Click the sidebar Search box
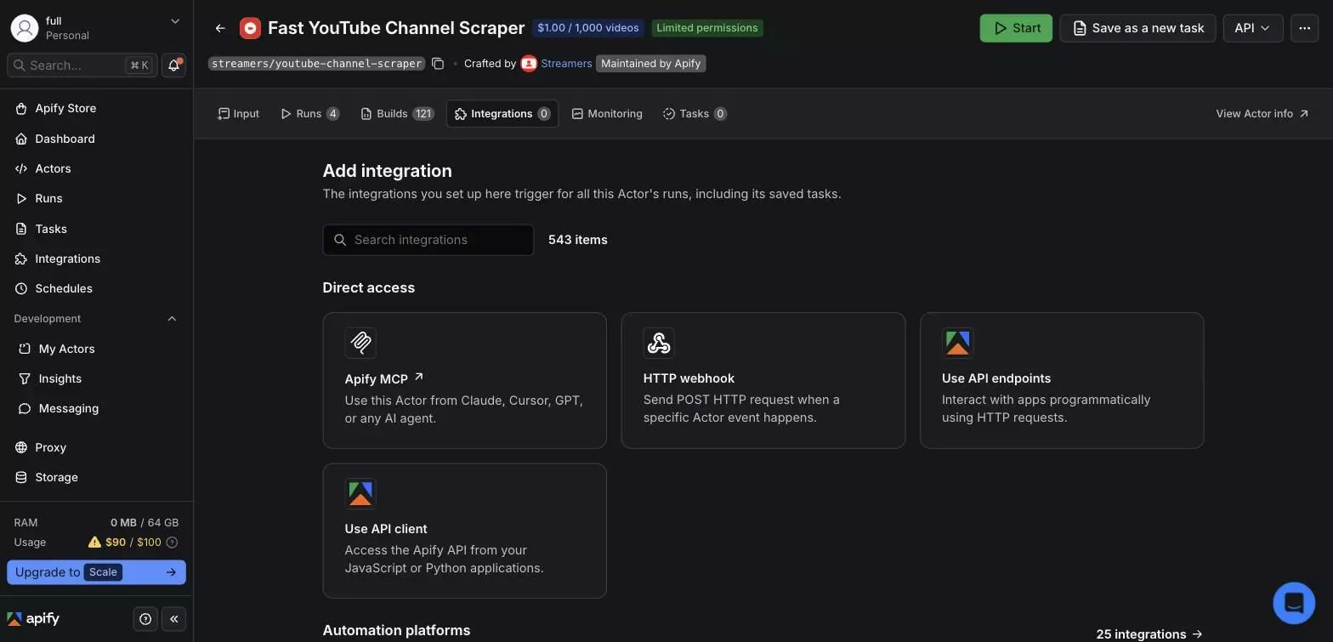Viewport: 1333px width, 642px height. [82, 65]
